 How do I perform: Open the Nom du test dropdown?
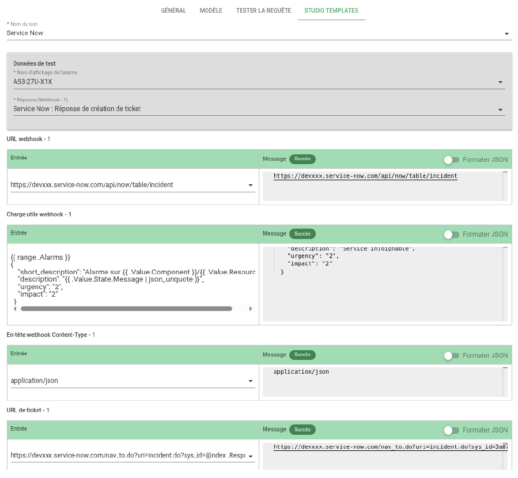pos(506,34)
